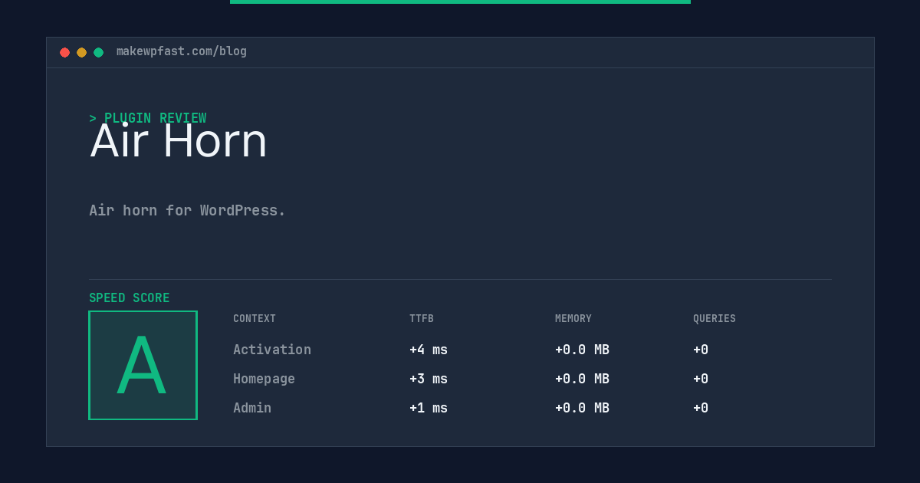This screenshot has width=920, height=483.
Task: Click the Admin memory value +0.0 MB
Action: tap(582, 408)
